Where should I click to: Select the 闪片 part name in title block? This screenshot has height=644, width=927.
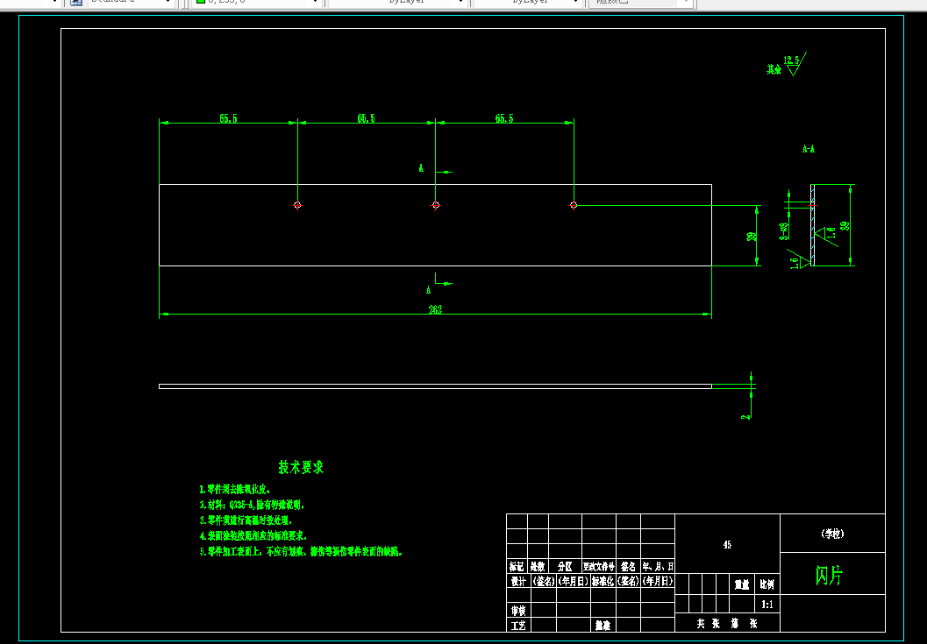click(x=829, y=575)
